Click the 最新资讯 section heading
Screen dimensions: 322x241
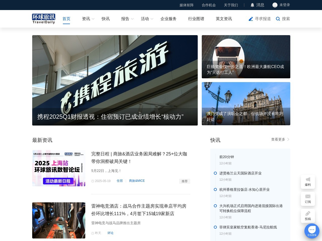pyautogui.click(x=42, y=140)
